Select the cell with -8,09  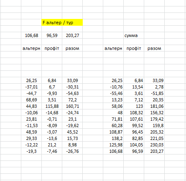click(52, 125)
